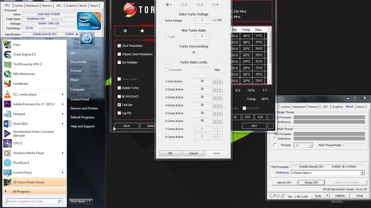Open TechPowerUp GPU-Z icon

tap(7, 64)
